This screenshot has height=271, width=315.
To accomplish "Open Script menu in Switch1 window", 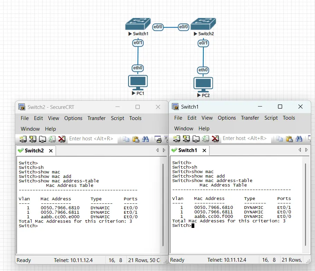I will (x=271, y=118).
